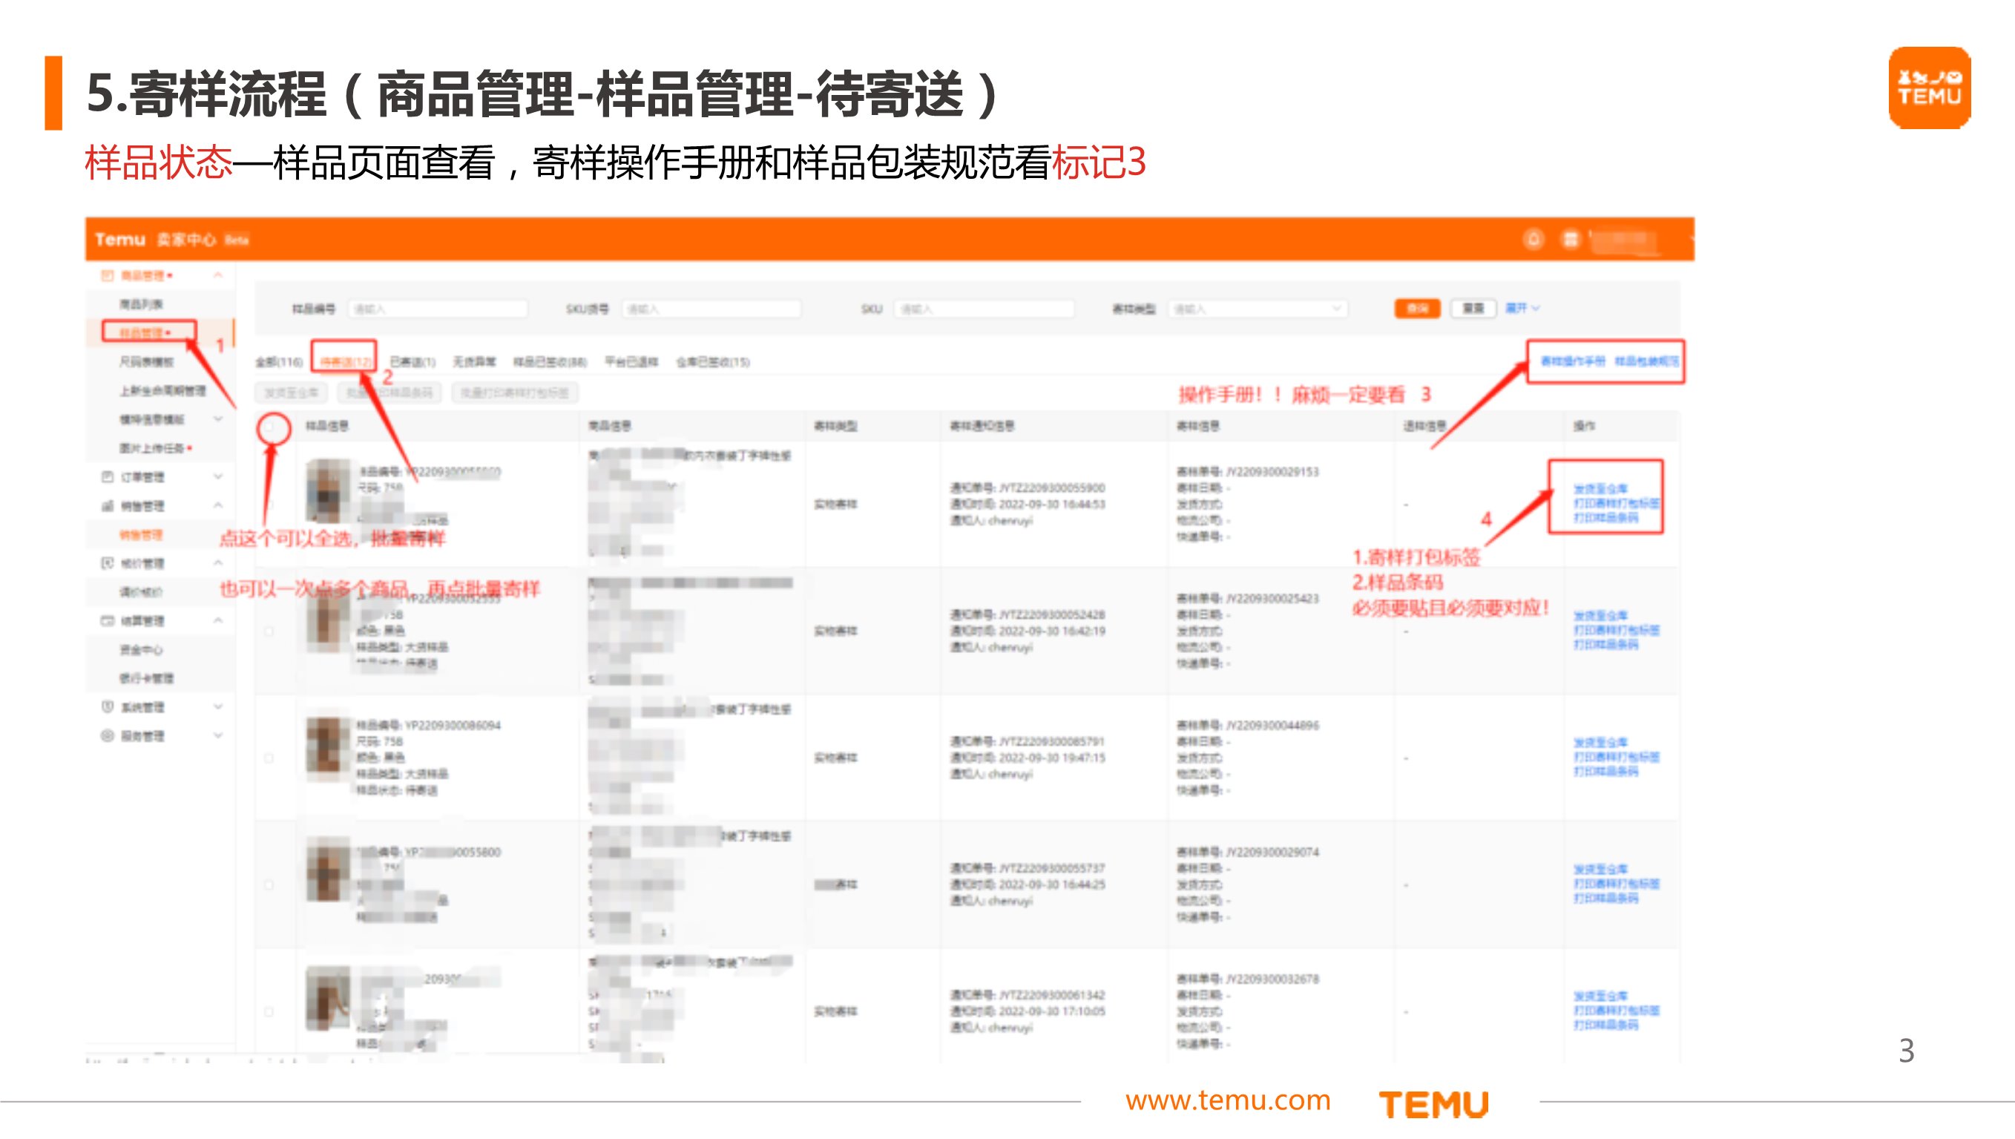Tick checkbox of row with notice JYTZ2209300055737
2015x1139 pixels.
(269, 884)
